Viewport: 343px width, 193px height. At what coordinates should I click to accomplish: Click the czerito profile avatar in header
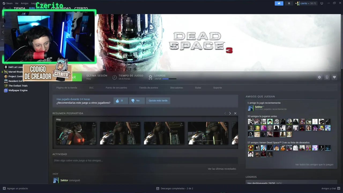click(x=297, y=3)
